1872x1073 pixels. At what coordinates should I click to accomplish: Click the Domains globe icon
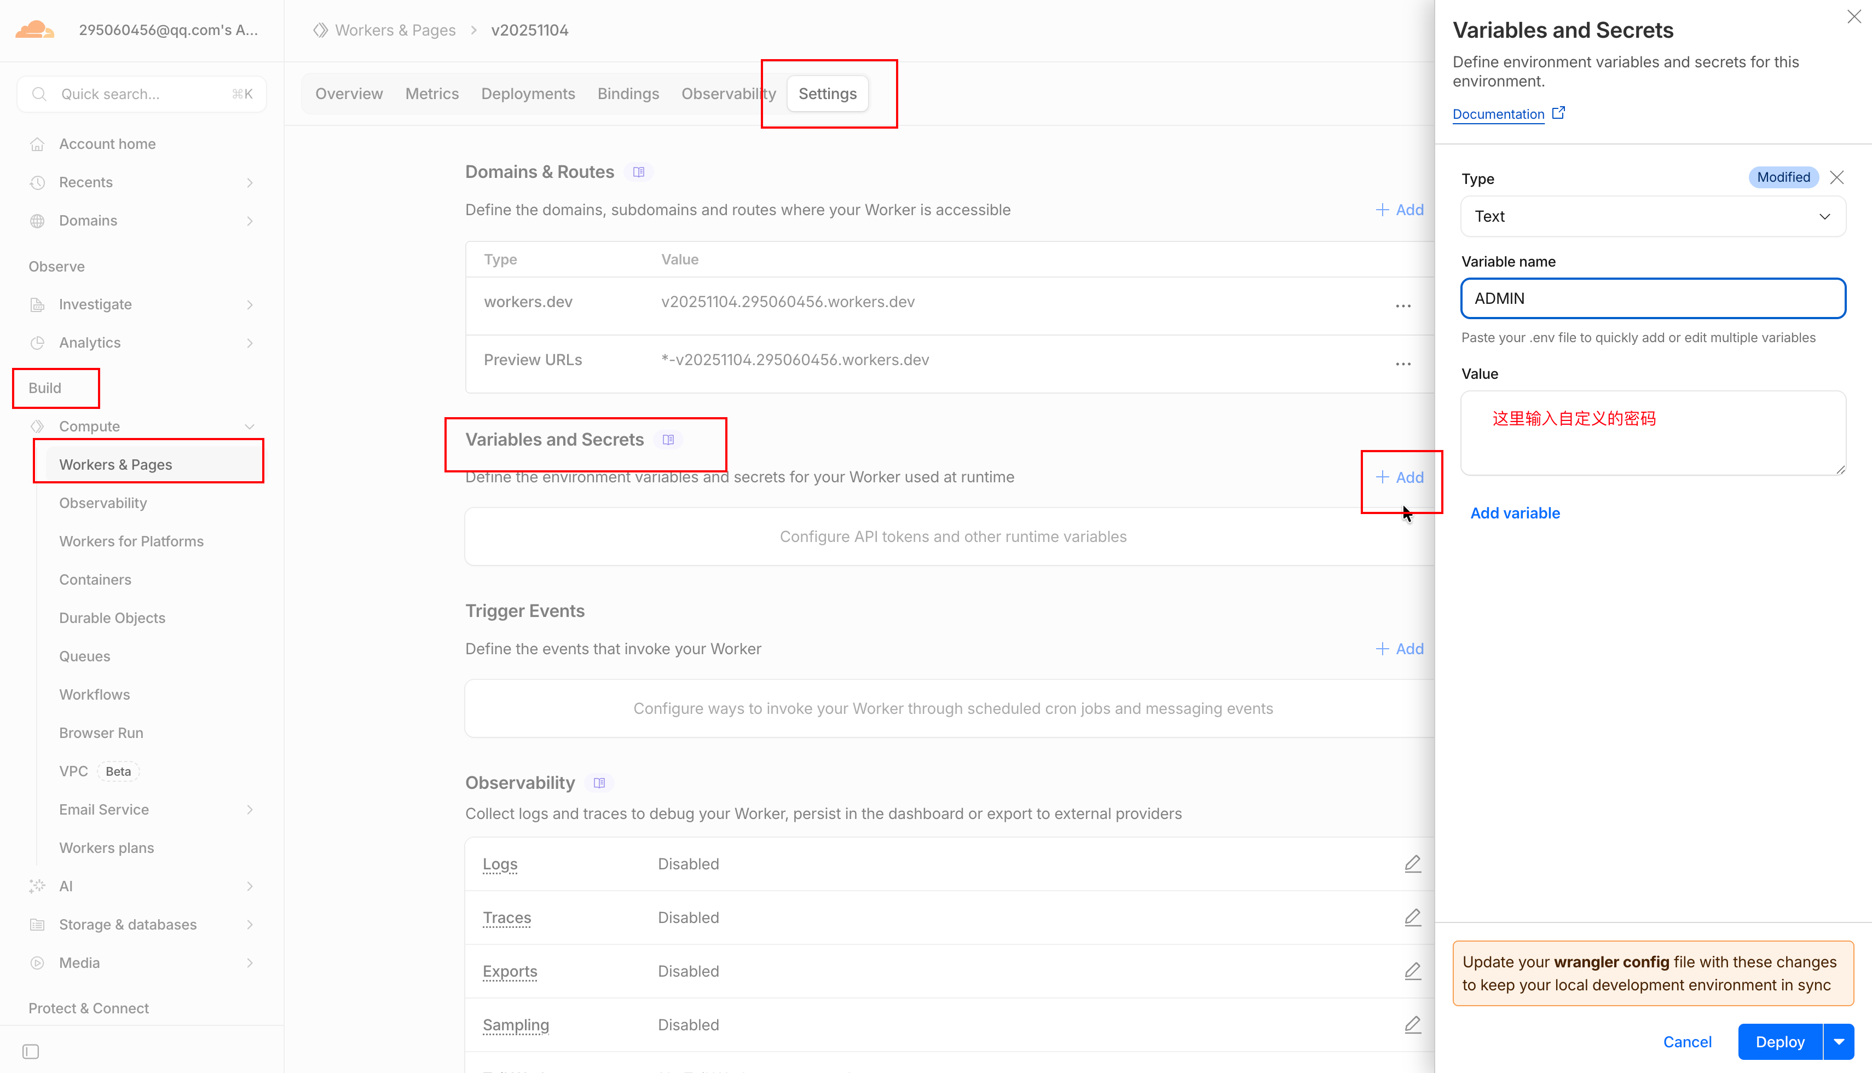tap(38, 221)
